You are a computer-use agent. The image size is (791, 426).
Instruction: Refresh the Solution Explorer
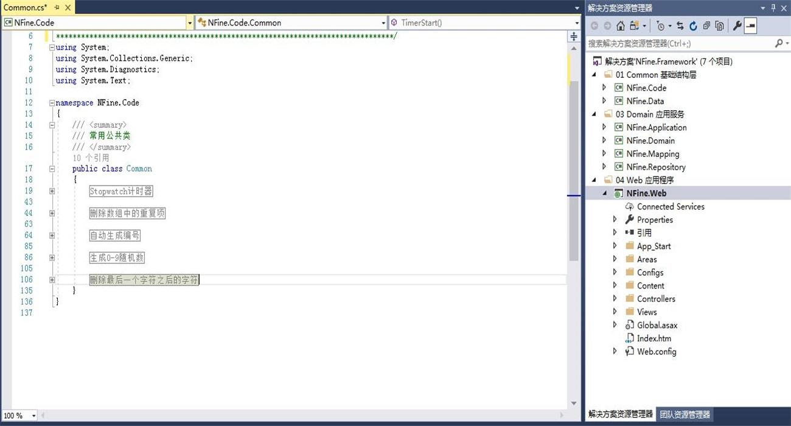(693, 26)
